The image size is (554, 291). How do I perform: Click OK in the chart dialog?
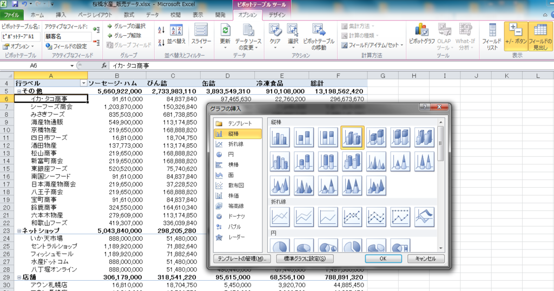coord(383,259)
